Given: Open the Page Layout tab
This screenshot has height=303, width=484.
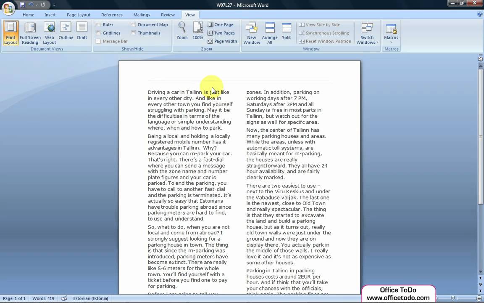Looking at the screenshot, I should coord(79,15).
